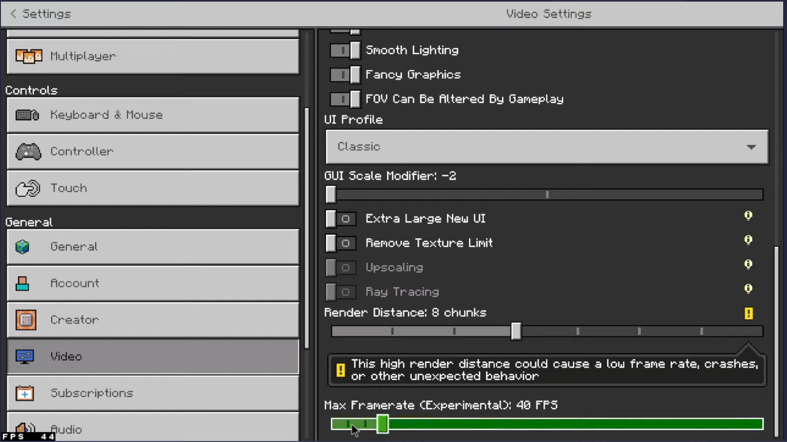Click the 'Controls' section heading
787x442 pixels.
tap(31, 90)
